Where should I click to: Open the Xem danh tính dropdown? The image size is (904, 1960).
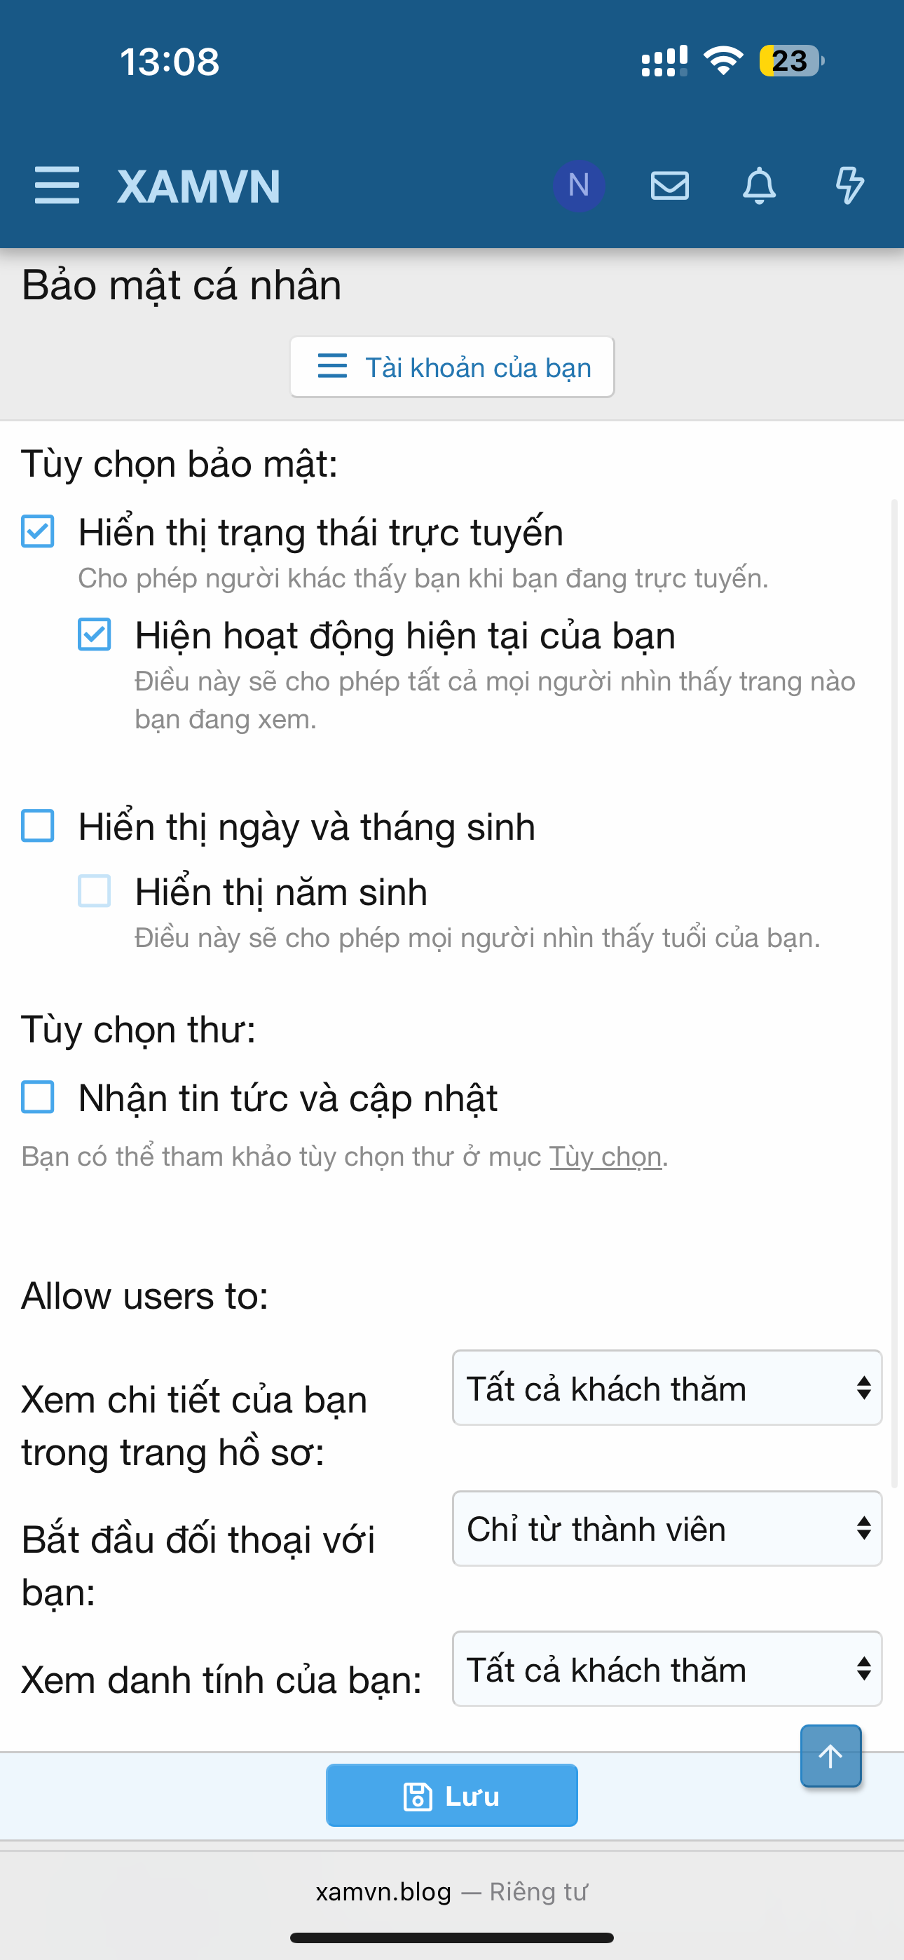[x=666, y=1669]
